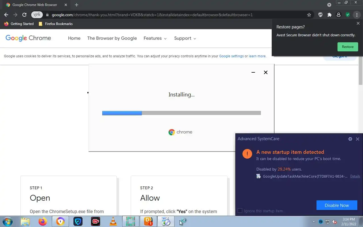Viewport: 363px width, 227px height.
Task: Click the GoogleUpdateTaskMachineCore startup item name
Action: pyautogui.click(x=305, y=176)
